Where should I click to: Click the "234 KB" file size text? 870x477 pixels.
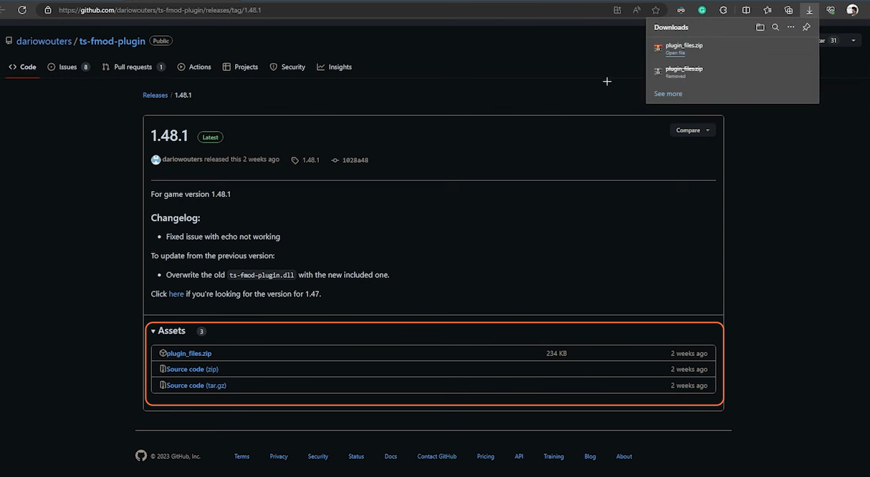(x=557, y=353)
